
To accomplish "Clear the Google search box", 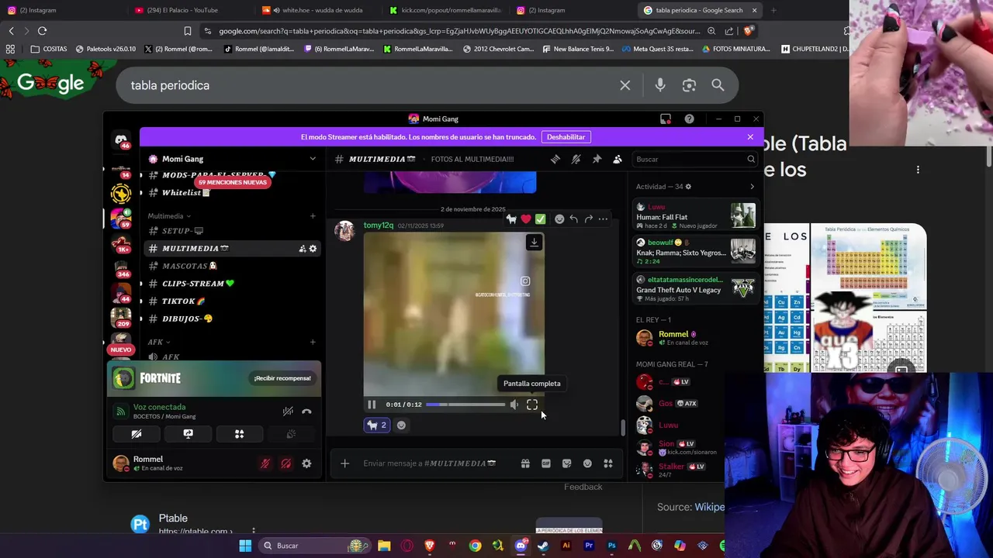I will (625, 85).
